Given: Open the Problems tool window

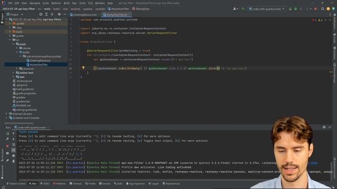Looking at the screenshot, I should (60, 184).
